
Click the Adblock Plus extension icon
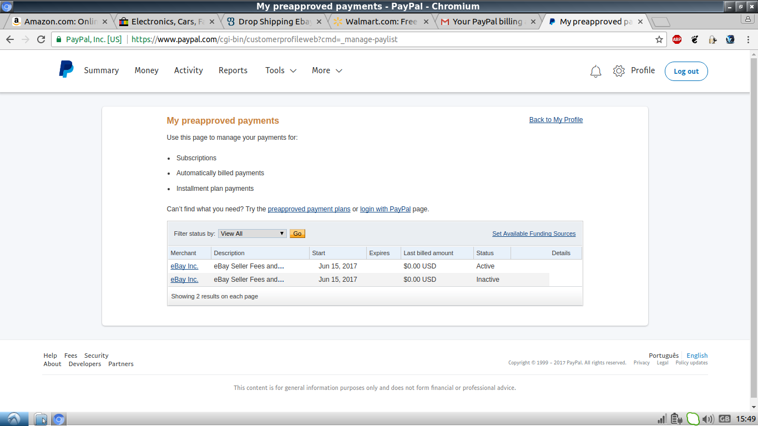(x=677, y=39)
